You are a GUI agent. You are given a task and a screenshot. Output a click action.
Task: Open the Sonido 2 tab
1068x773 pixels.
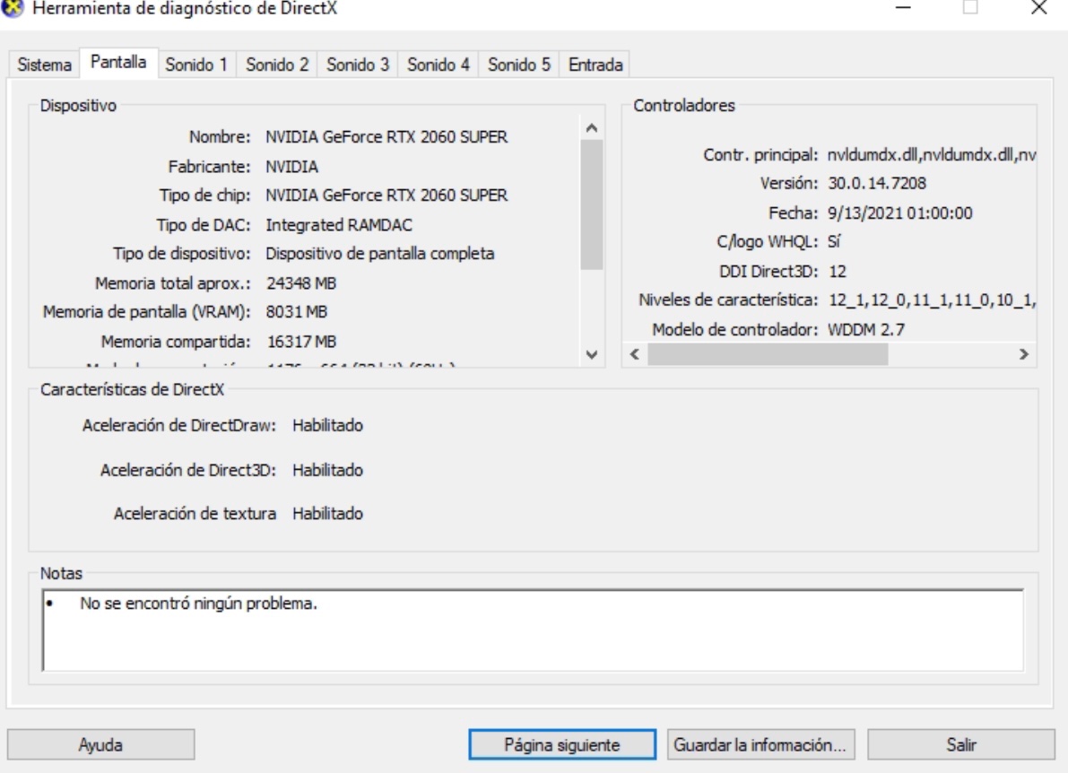276,65
